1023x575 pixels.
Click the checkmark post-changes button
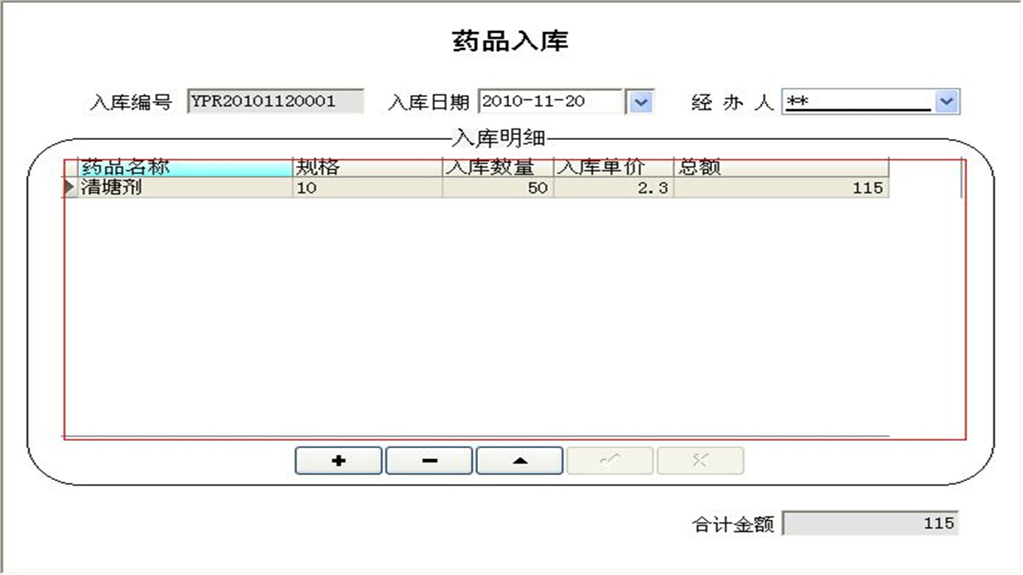click(610, 461)
